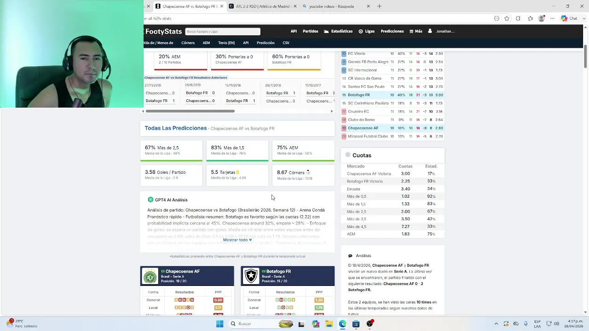Open Microsoft Store from taskbar

pos(356,324)
